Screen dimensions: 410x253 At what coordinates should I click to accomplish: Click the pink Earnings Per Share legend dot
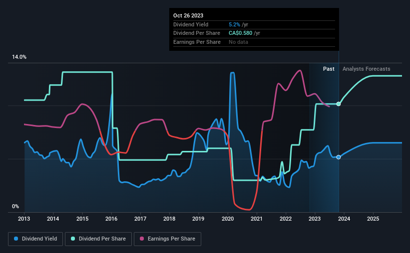[142, 239]
